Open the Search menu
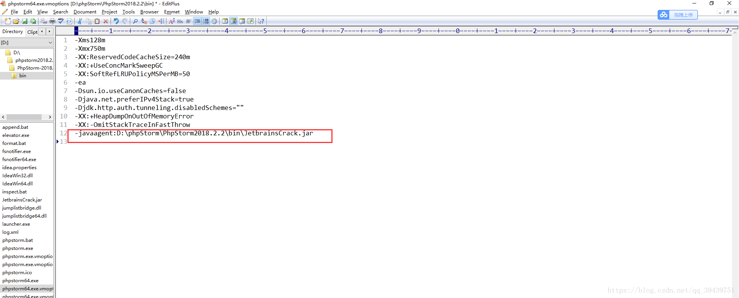 pos(60,12)
